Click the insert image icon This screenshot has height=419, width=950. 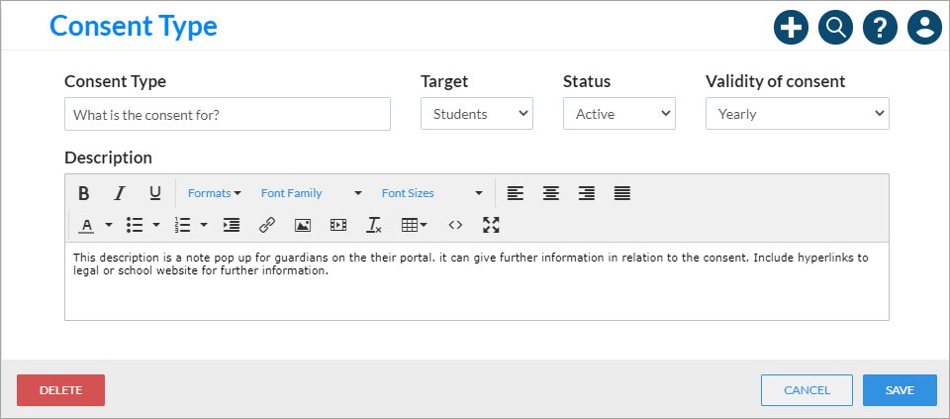[303, 225]
